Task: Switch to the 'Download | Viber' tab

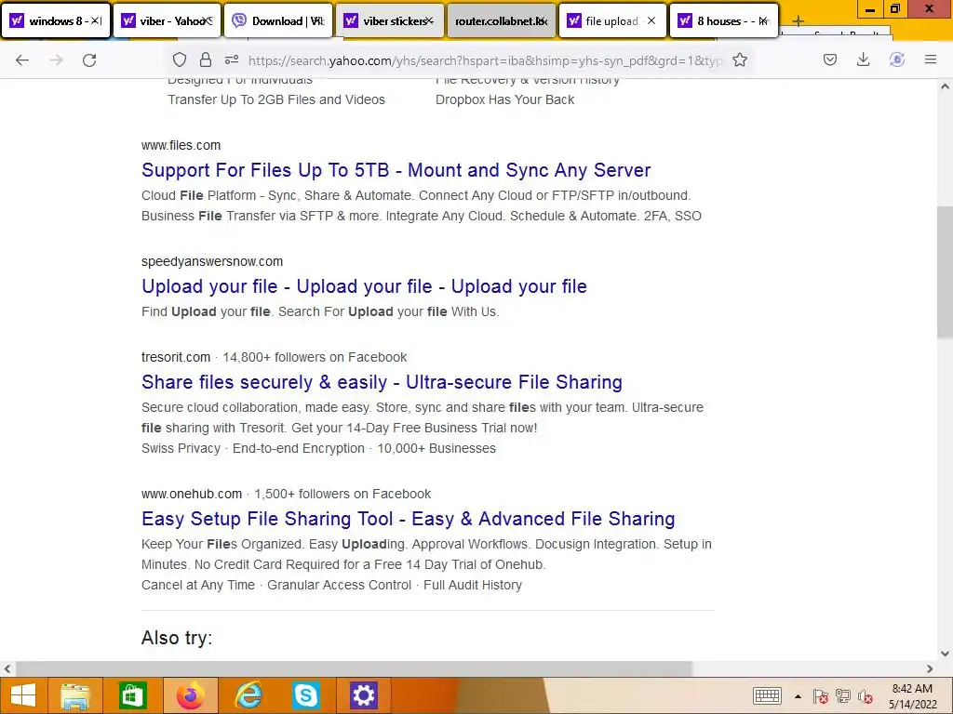Action: (277, 20)
